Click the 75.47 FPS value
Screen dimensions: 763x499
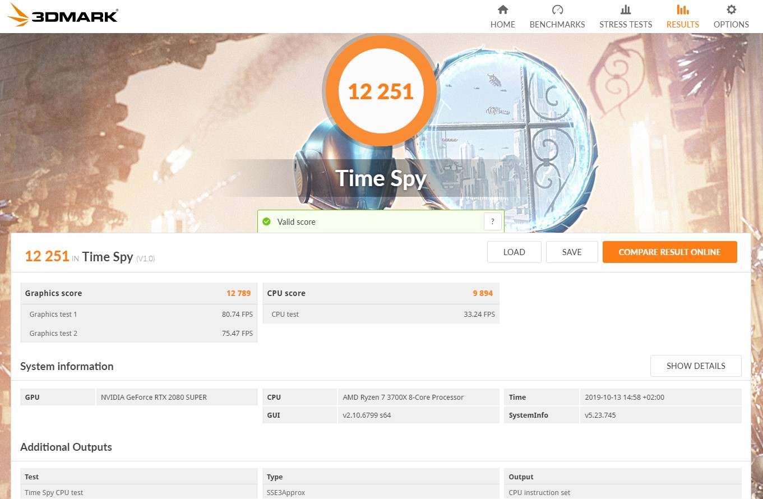237,333
